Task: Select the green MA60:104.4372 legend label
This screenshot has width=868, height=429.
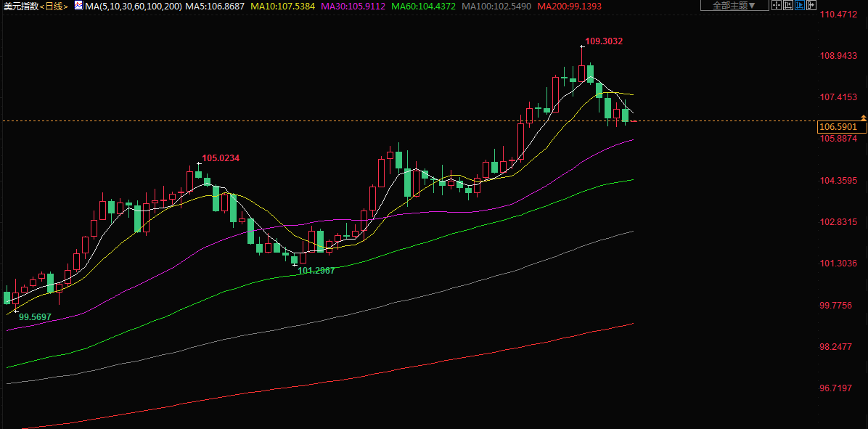Action: (425, 7)
